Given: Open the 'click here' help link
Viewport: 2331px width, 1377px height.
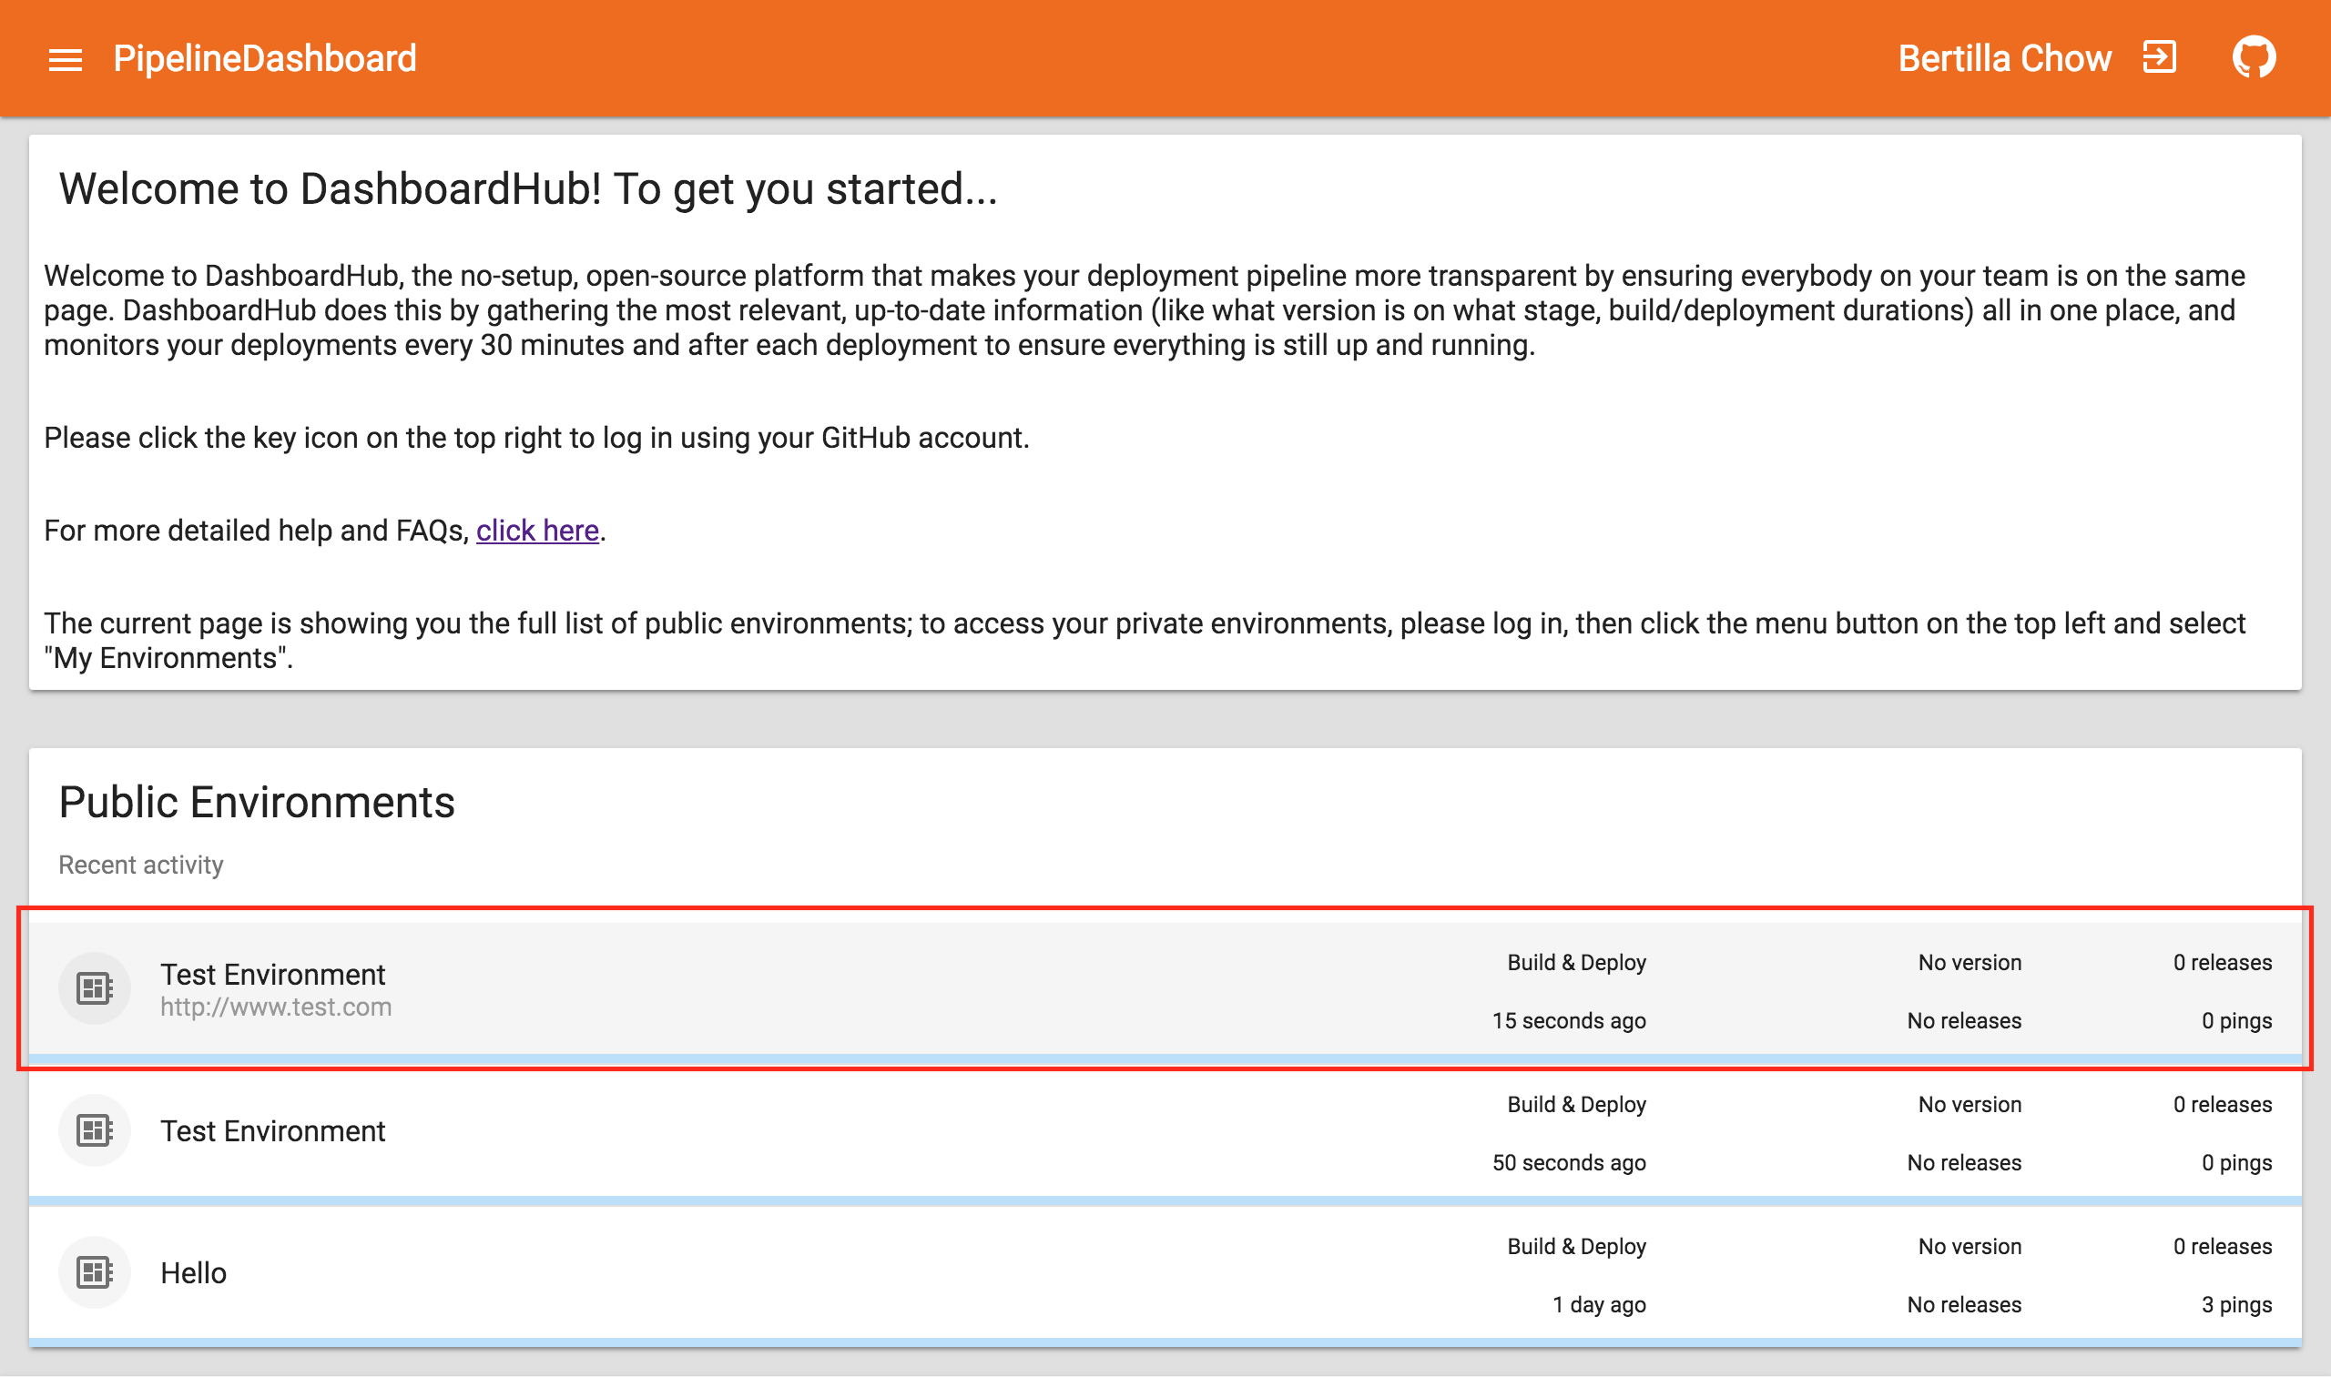Looking at the screenshot, I should [536, 531].
